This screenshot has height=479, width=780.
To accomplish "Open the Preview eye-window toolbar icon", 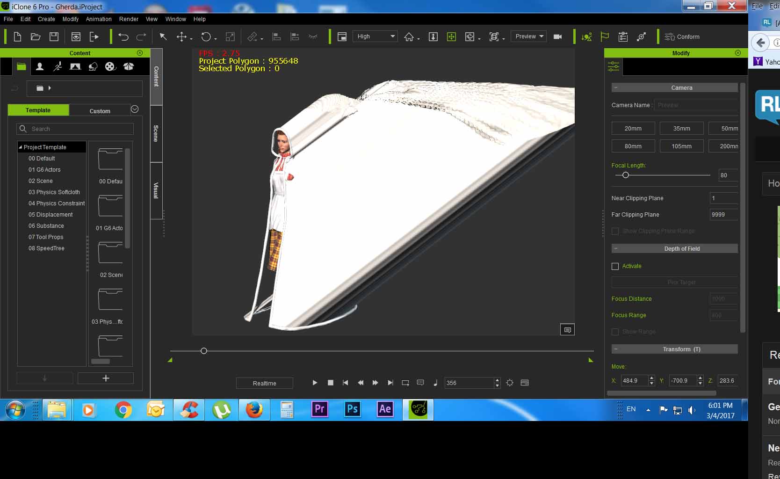I will pyautogui.click(x=76, y=36).
